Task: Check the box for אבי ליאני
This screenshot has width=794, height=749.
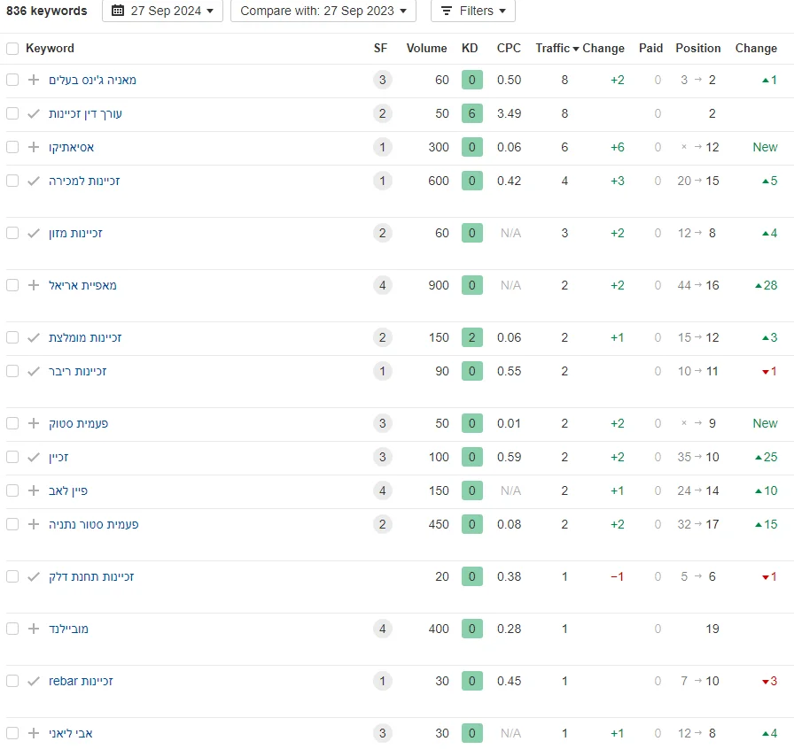Action: [12, 733]
